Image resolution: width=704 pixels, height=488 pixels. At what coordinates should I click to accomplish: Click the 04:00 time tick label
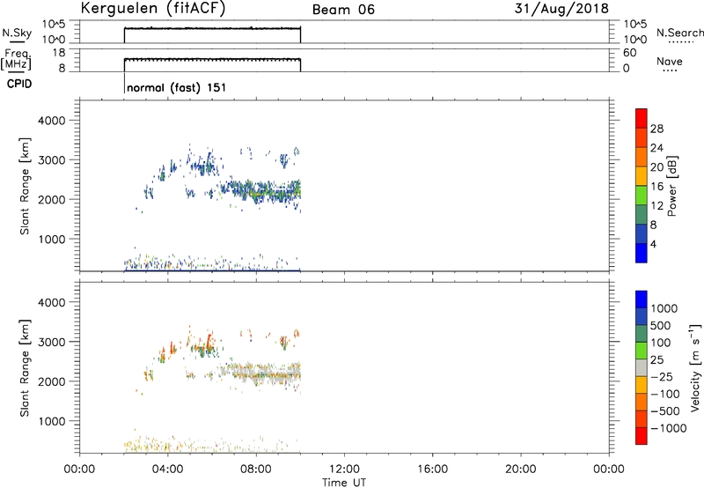[167, 470]
